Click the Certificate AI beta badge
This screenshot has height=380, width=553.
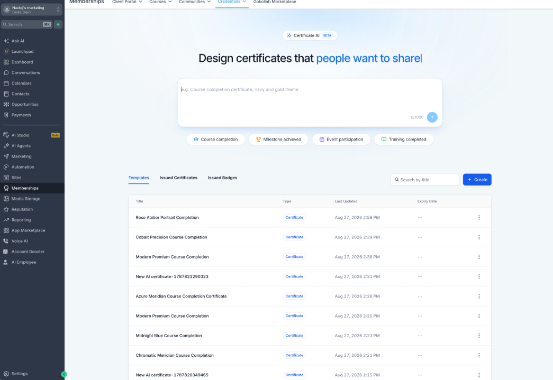point(310,35)
